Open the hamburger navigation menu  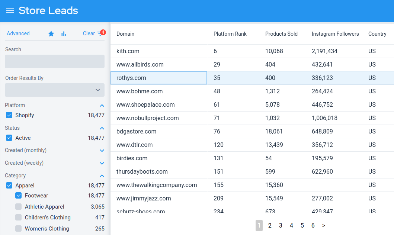point(10,10)
